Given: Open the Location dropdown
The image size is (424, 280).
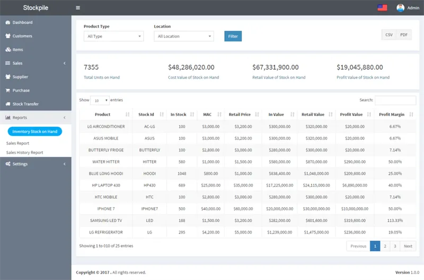Looking at the screenshot, I should [183, 36].
